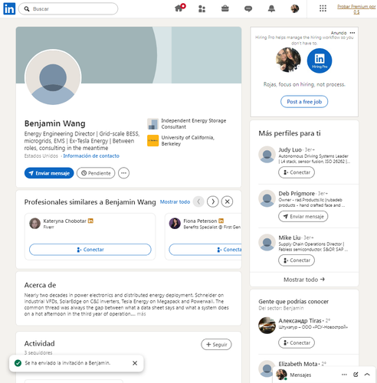Click the Probar Premium link
The height and width of the screenshot is (383, 377).
(356, 9)
